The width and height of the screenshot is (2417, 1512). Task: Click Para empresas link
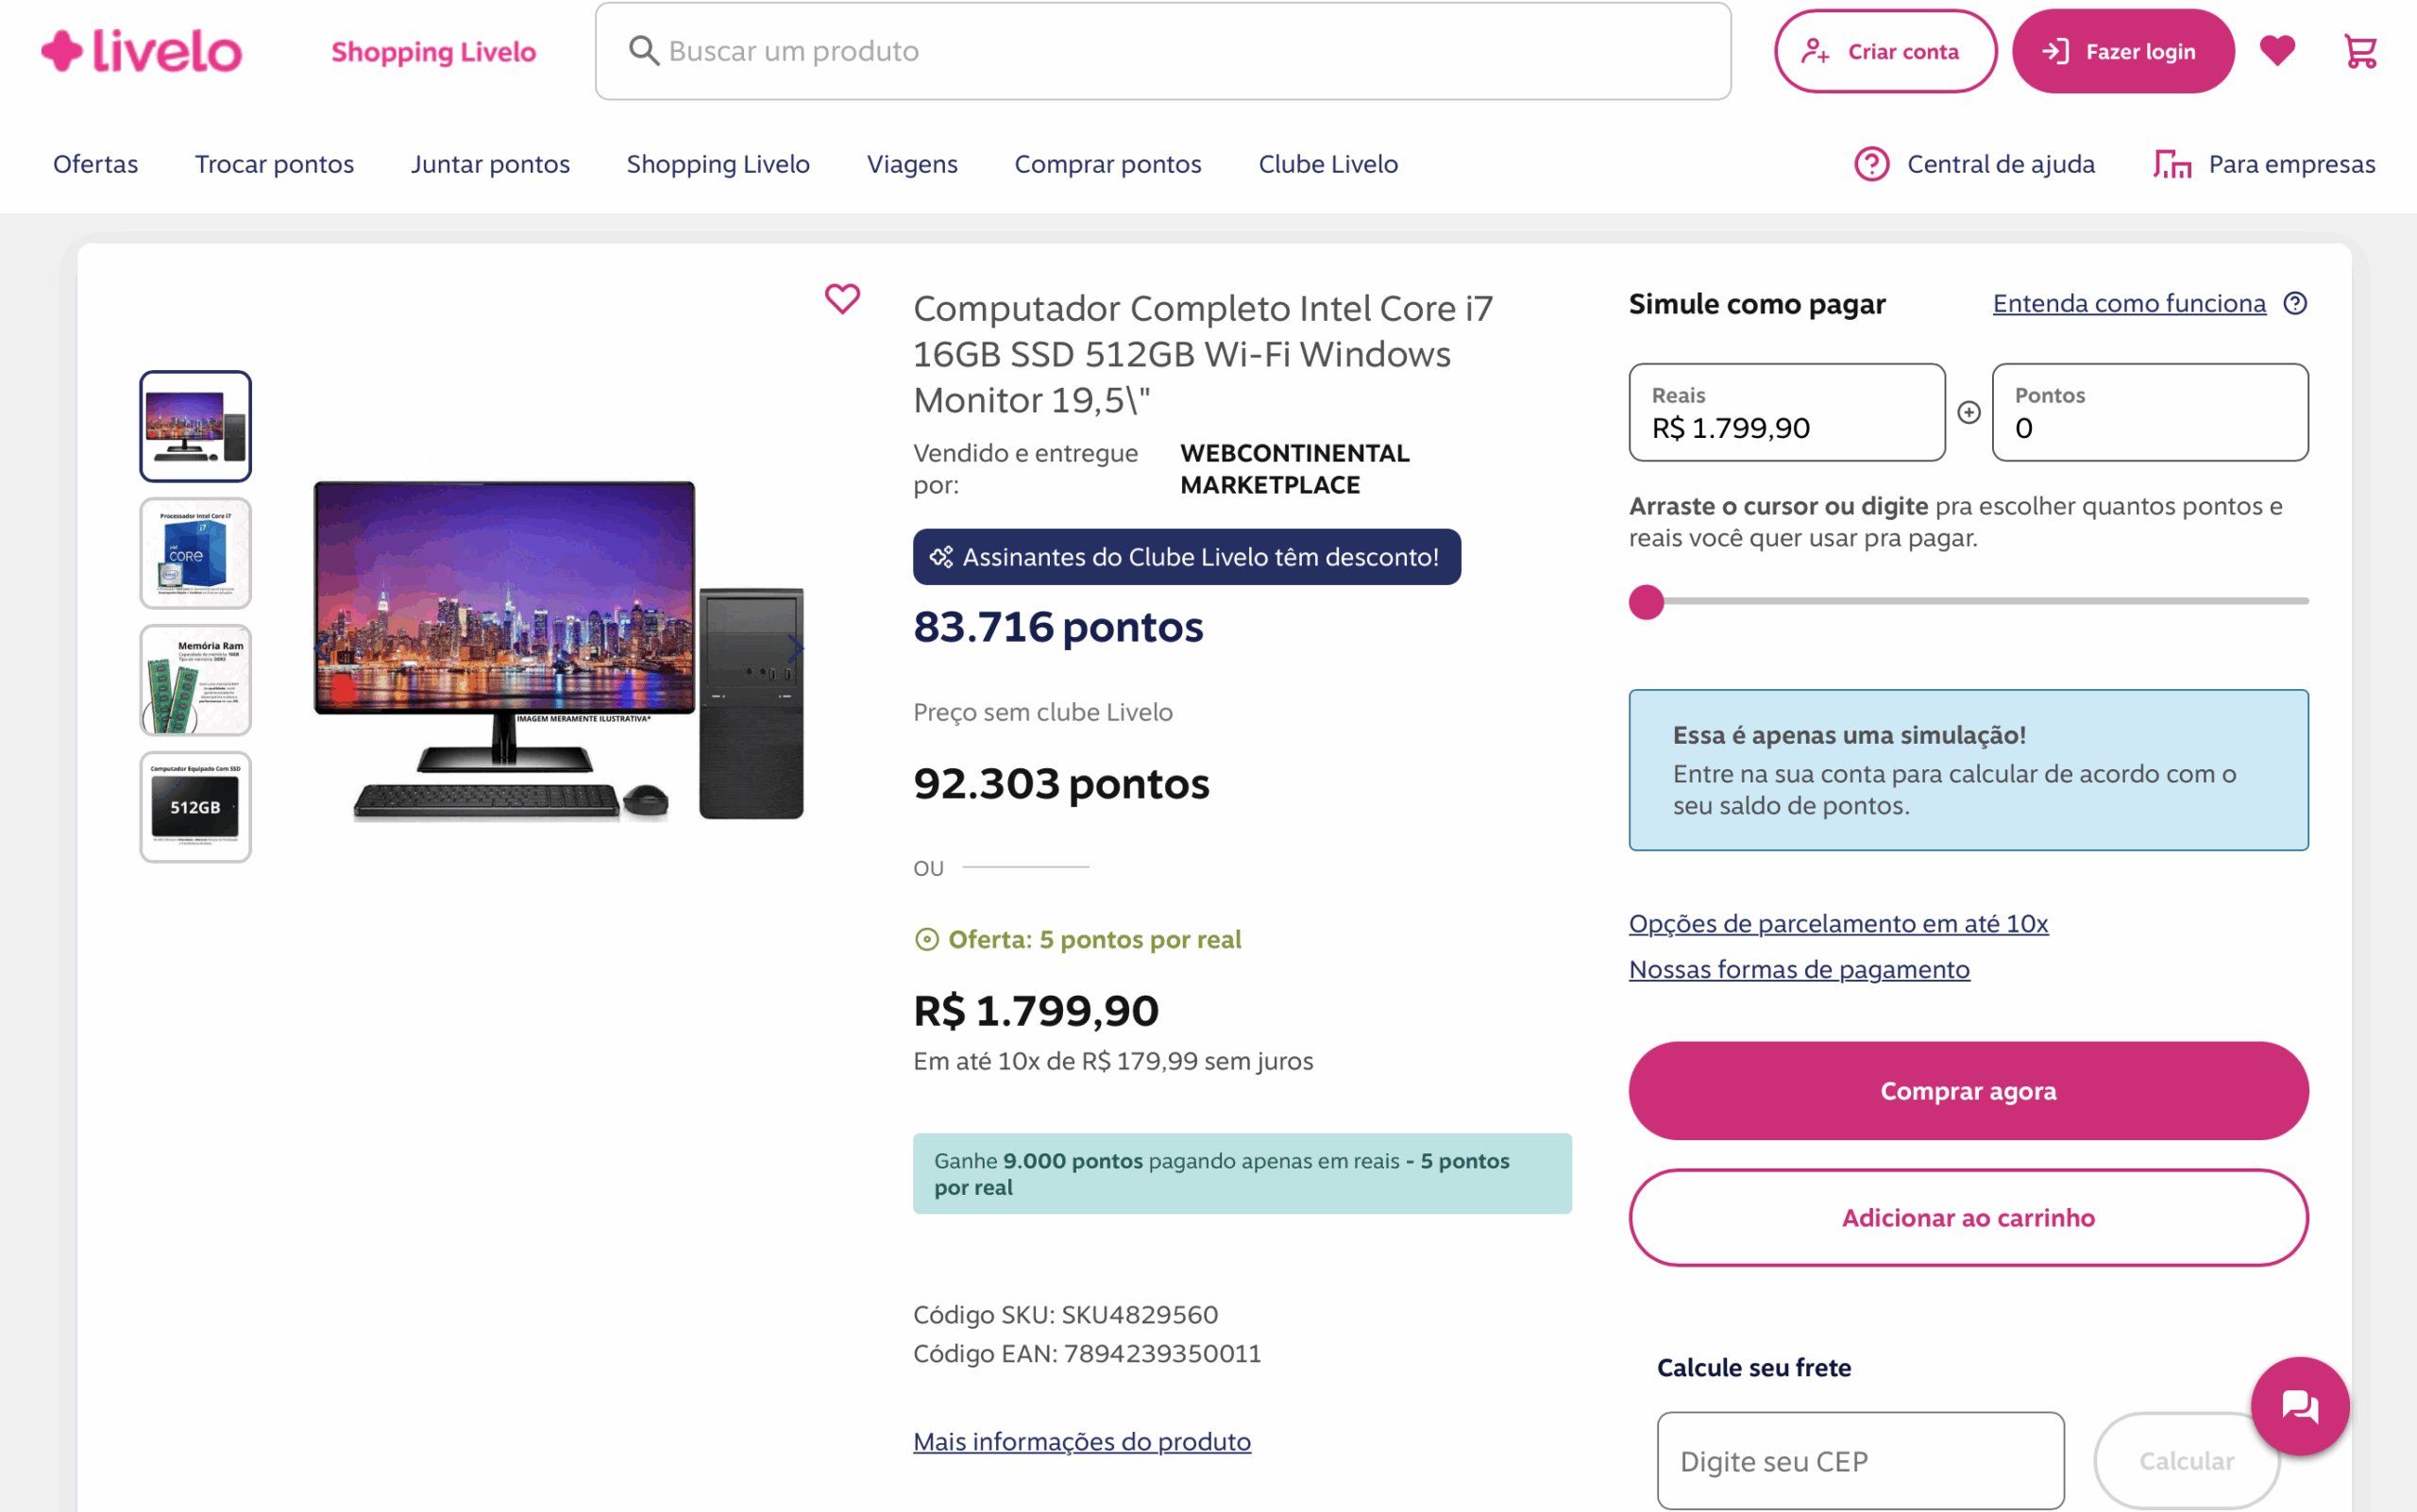[x=2290, y=164]
